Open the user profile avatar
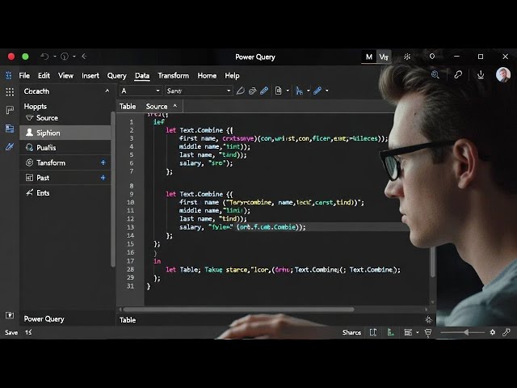 click(503, 75)
